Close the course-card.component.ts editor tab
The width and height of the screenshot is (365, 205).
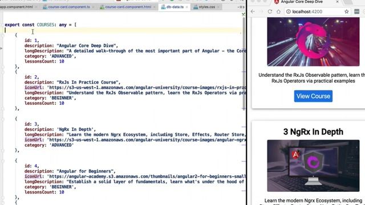coord(93,7)
